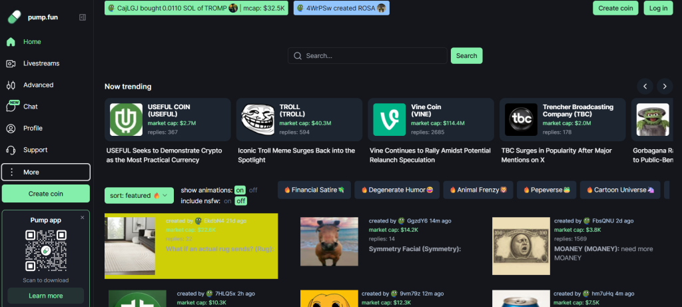Click frog avatar next to FbsQNU
The width and height of the screenshot is (682, 307).
(587, 221)
